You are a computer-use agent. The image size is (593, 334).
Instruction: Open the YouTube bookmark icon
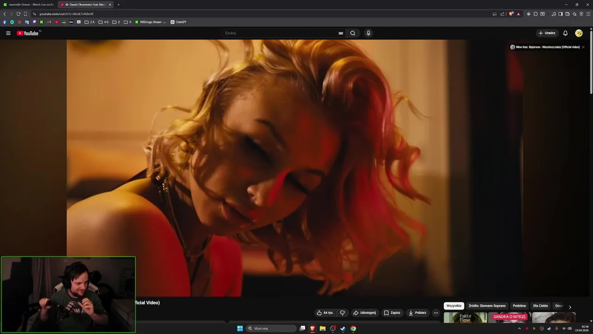click(57, 22)
